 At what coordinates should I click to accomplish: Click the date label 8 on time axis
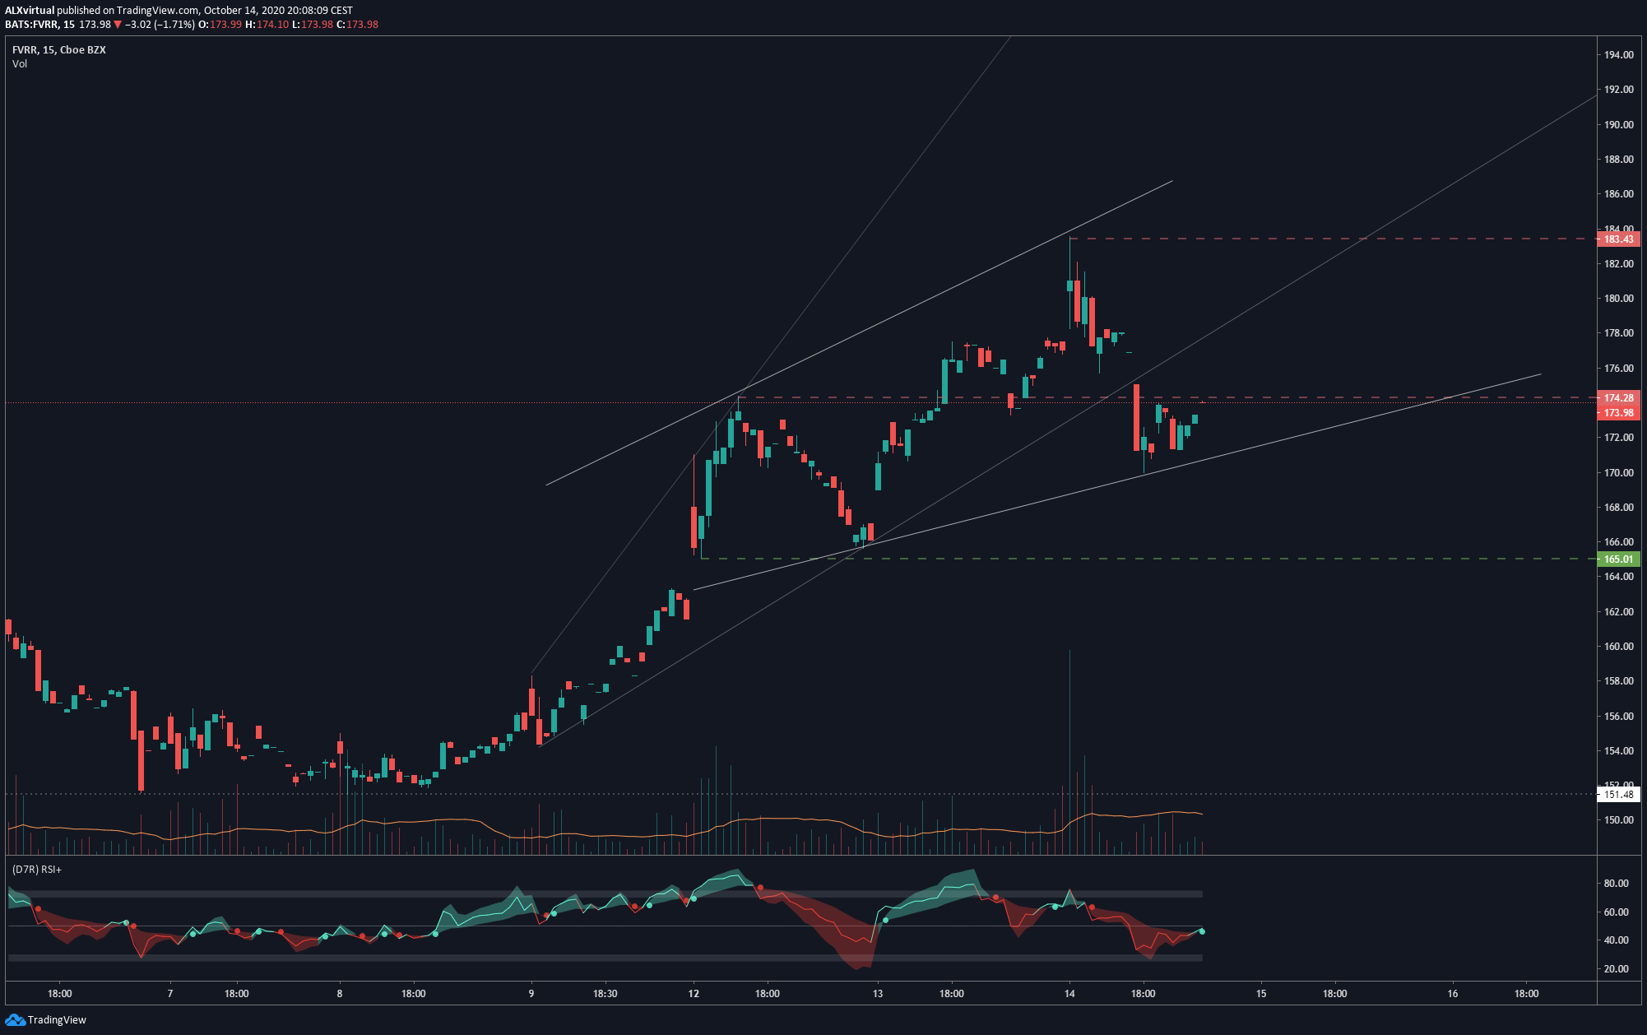[340, 994]
